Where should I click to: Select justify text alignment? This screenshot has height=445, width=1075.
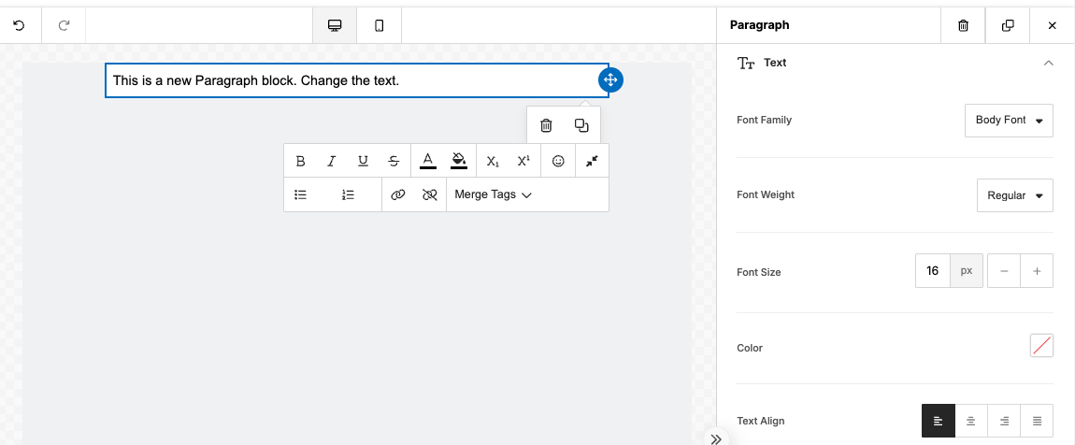click(1038, 421)
